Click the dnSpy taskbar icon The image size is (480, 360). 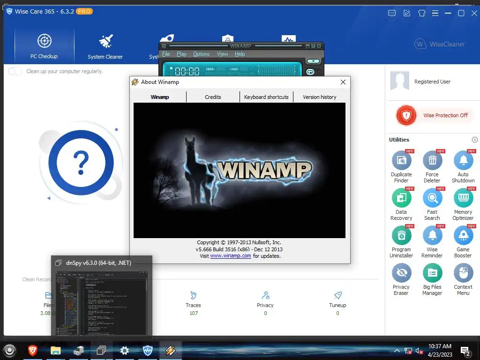(x=101, y=350)
